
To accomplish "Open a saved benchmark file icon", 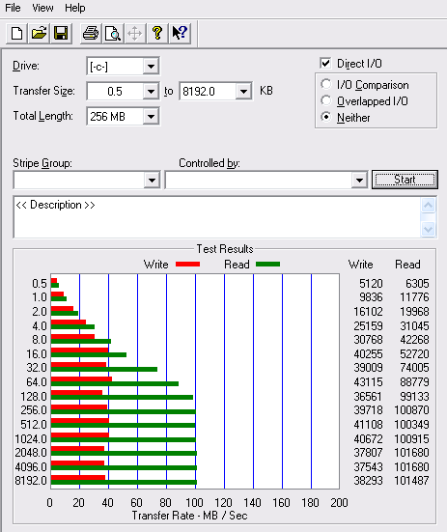I will (x=39, y=33).
